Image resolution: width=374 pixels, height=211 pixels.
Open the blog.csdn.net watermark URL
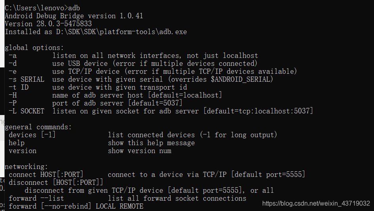[x=316, y=203]
